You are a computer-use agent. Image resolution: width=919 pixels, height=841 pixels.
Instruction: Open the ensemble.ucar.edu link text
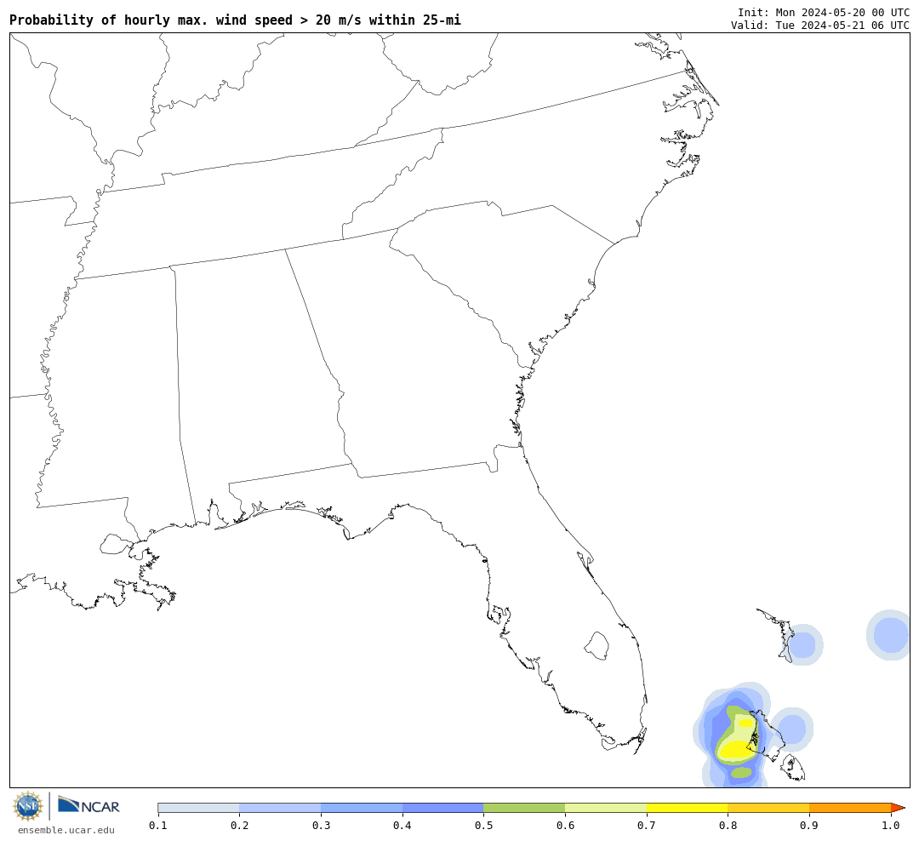coord(66,830)
